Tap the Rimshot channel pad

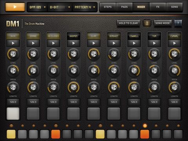click(114, 114)
